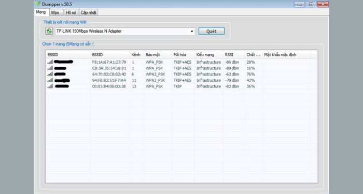
Task: Sort by Kiểu mạng column header
Action: coord(209,54)
